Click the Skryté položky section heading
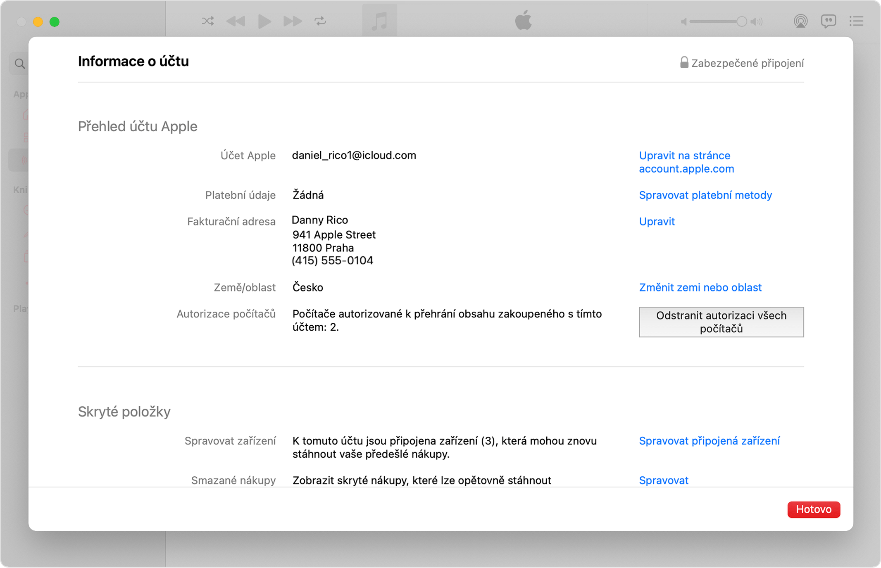Screen dimensions: 881x568 coord(124,412)
